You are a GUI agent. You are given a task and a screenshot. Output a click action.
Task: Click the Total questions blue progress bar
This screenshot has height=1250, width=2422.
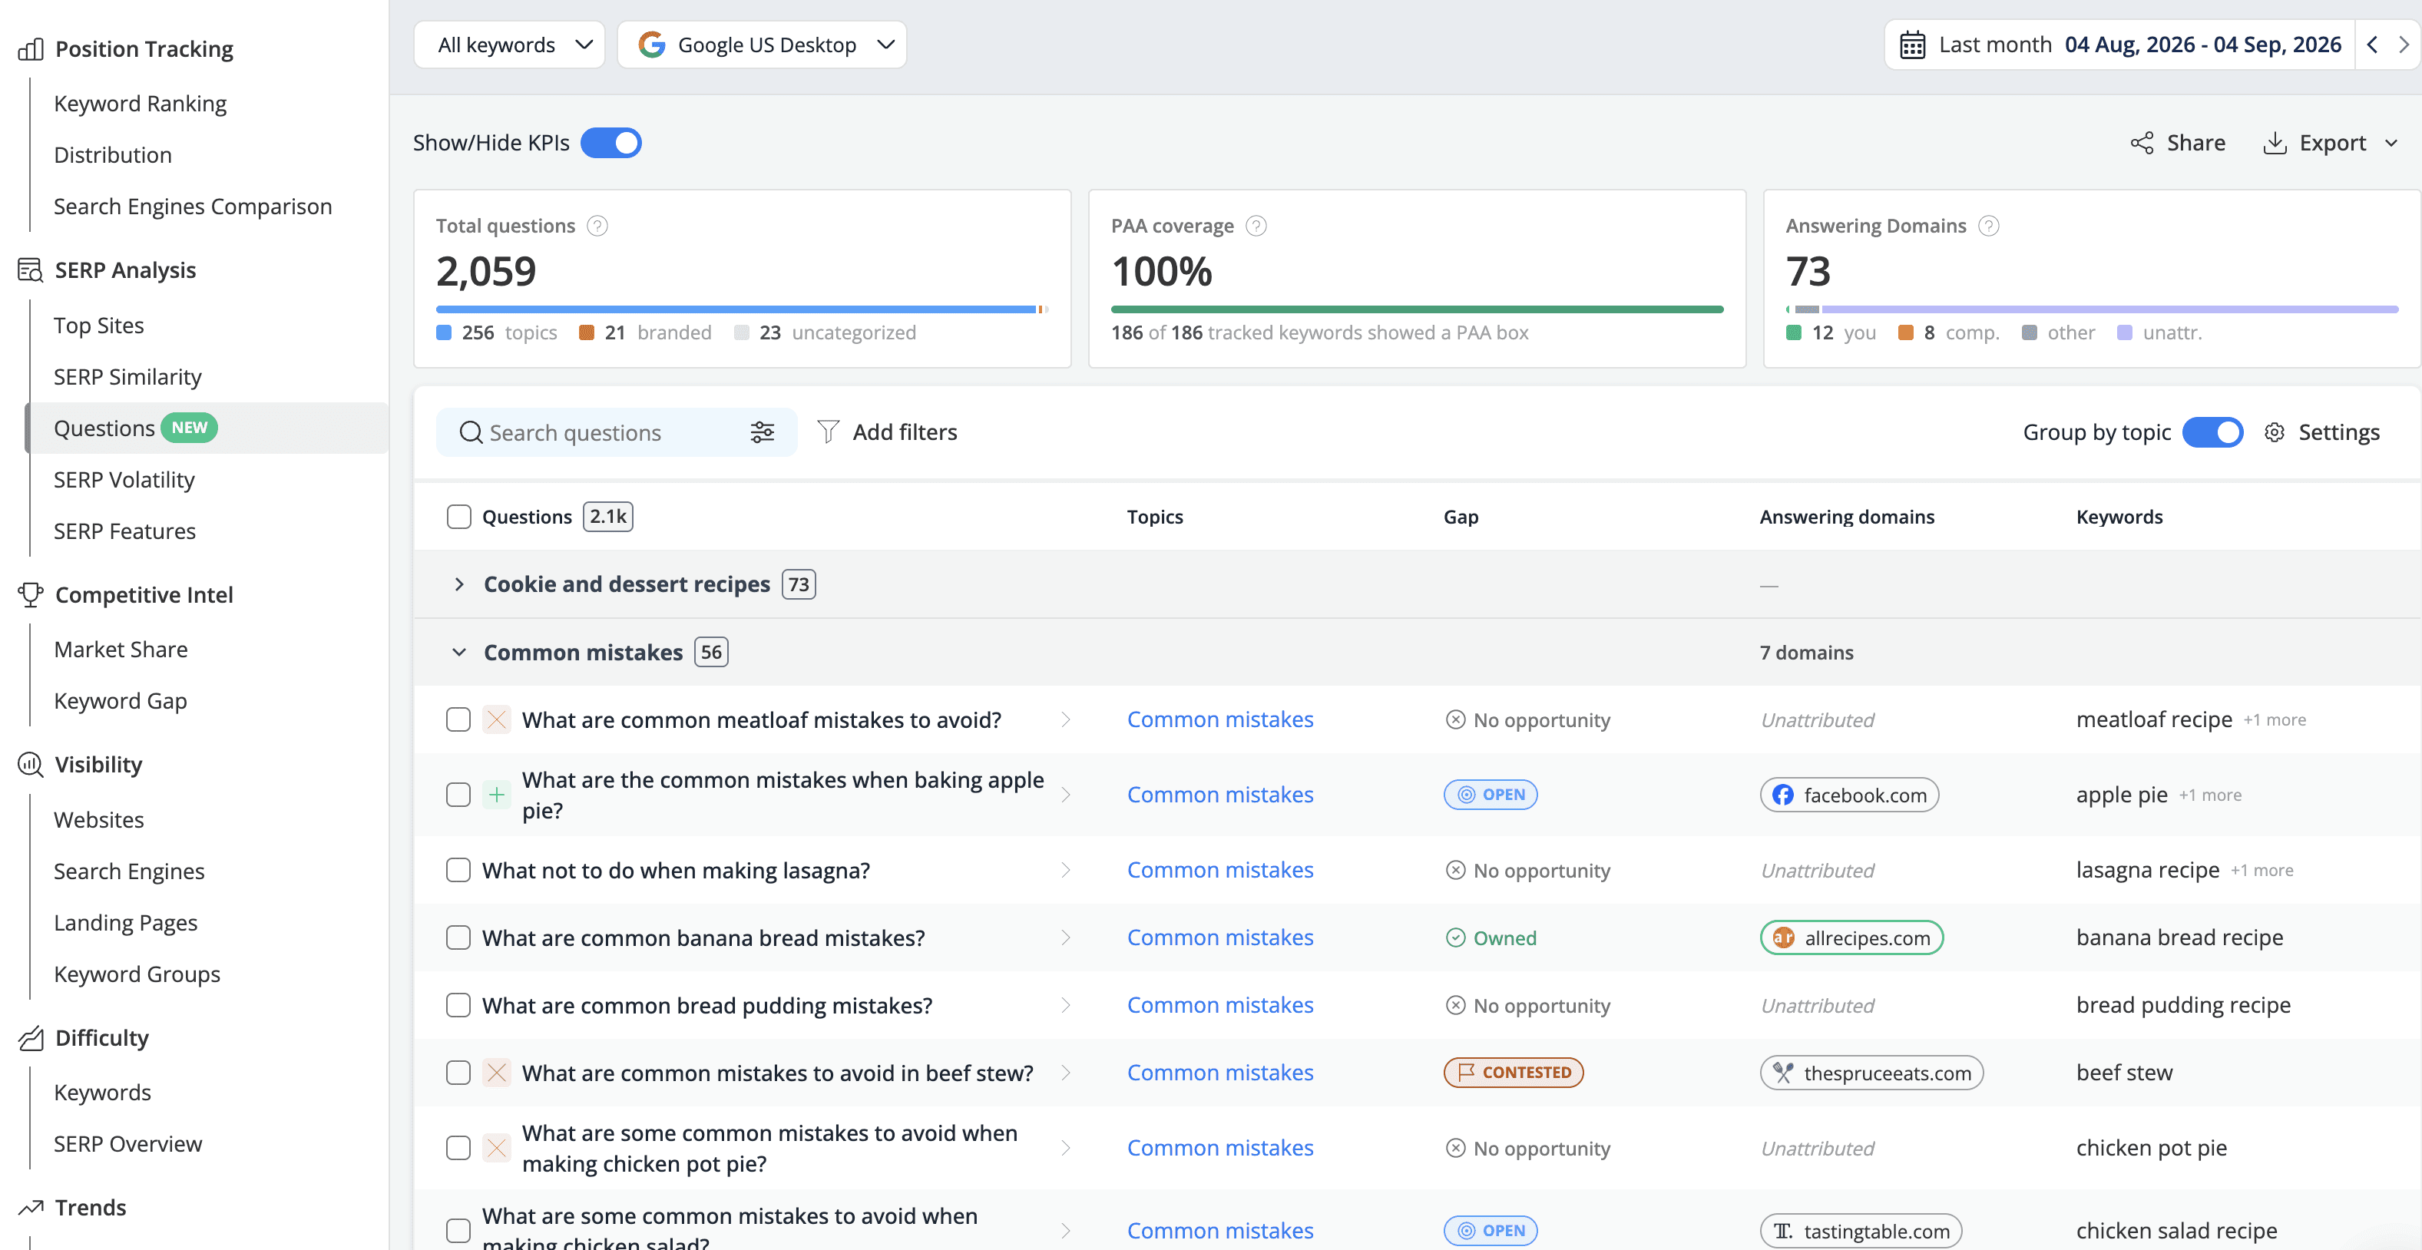(736, 309)
